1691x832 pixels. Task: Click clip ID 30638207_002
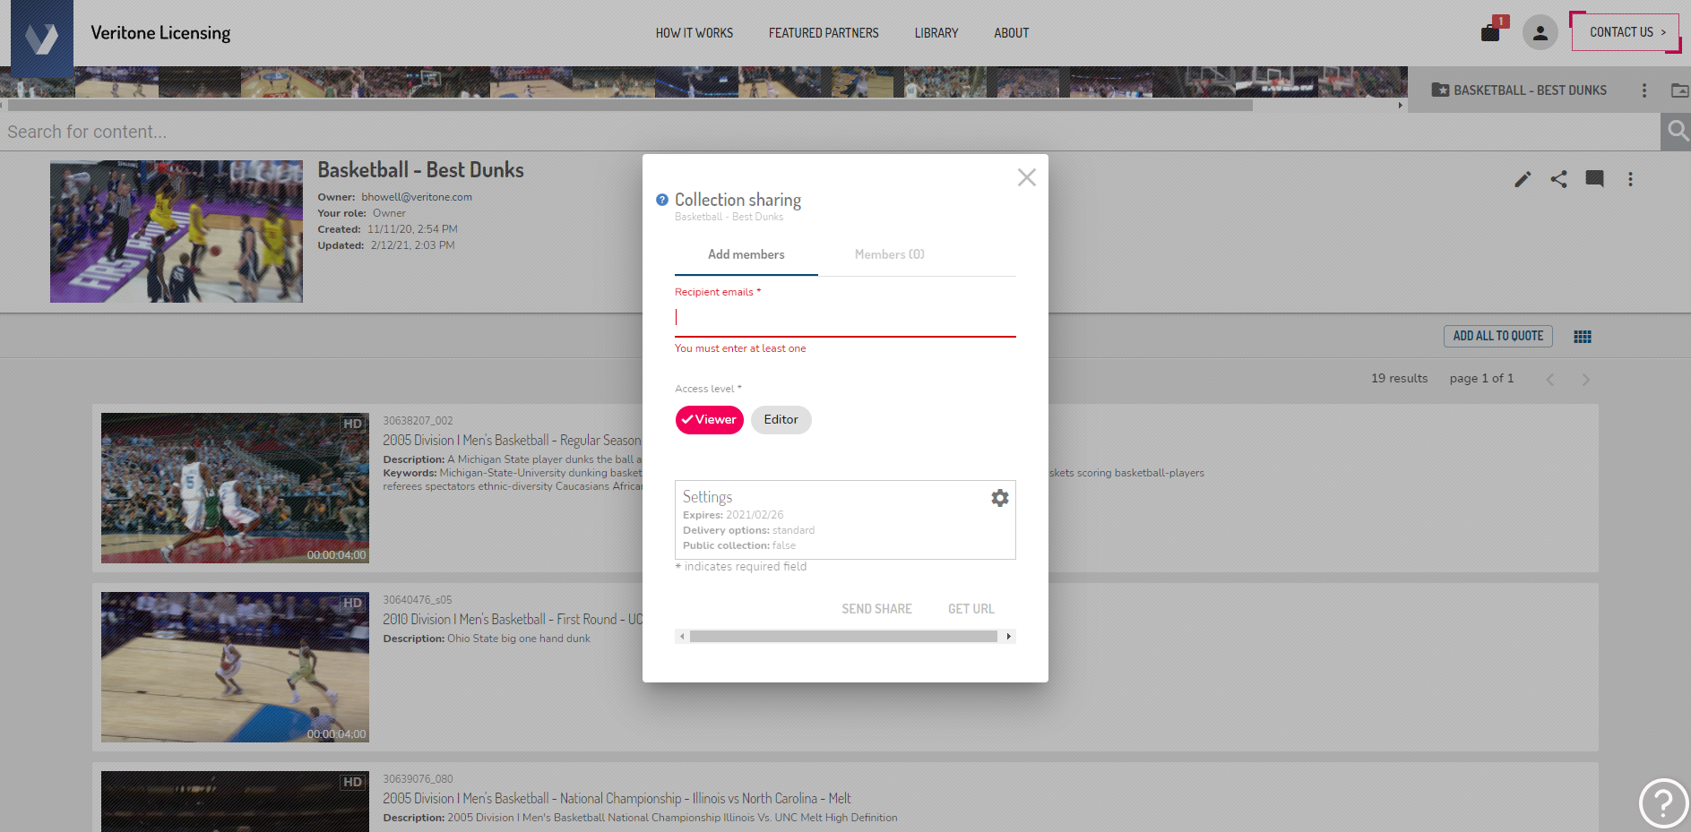(x=418, y=421)
